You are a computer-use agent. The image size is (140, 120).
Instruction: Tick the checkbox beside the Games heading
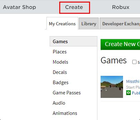(x=134, y=62)
